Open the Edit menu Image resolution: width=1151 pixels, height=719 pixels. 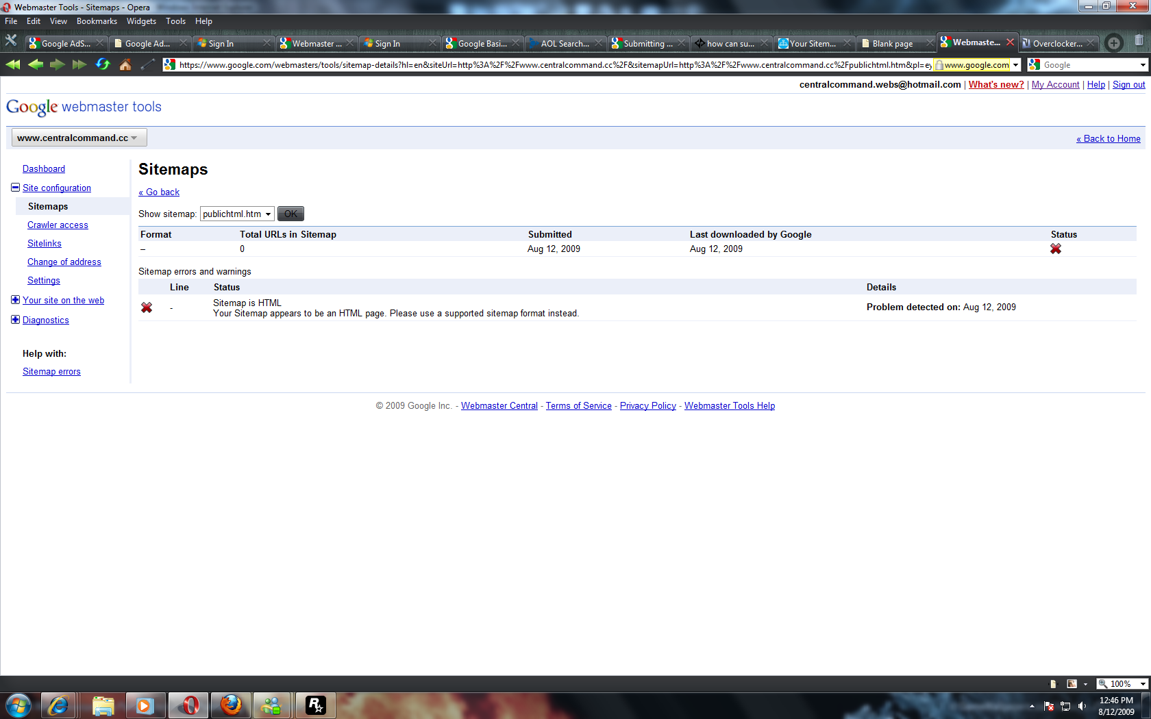[x=34, y=21]
